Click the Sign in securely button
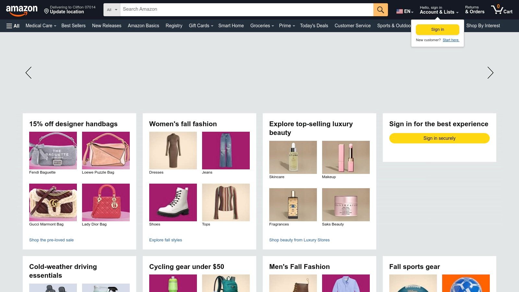 [x=439, y=138]
